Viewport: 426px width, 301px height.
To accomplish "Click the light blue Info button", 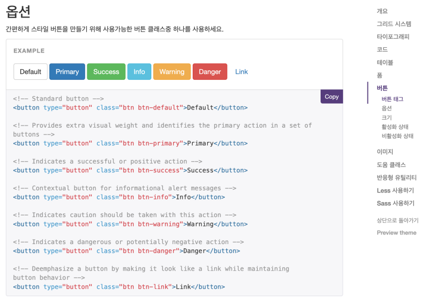I will (x=139, y=72).
